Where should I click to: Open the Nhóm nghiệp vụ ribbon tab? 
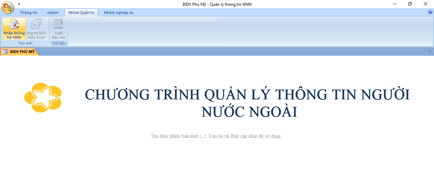[x=119, y=13]
